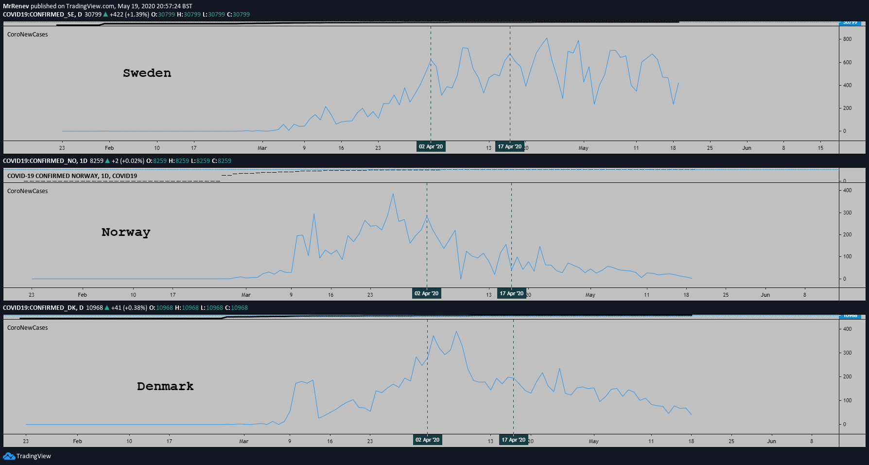Click the CoroNewCases label in Sweden panel
Screen dimensions: 869x465
[28, 35]
